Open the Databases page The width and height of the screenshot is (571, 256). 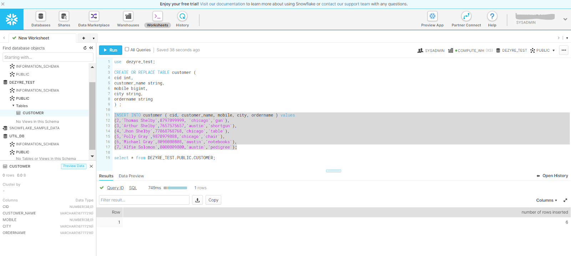point(41,19)
